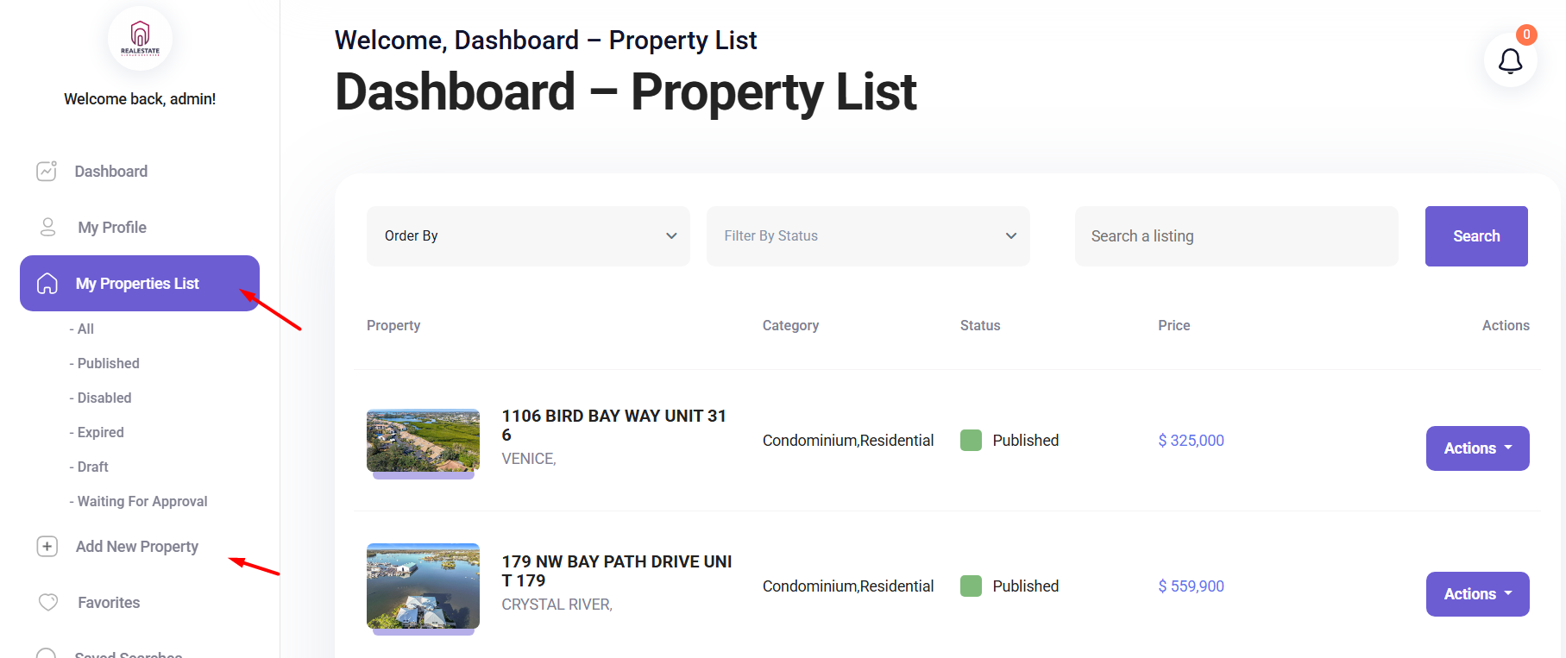Click green status swatch for Bird Bay Way
The width and height of the screenshot is (1566, 658).
[971, 440]
